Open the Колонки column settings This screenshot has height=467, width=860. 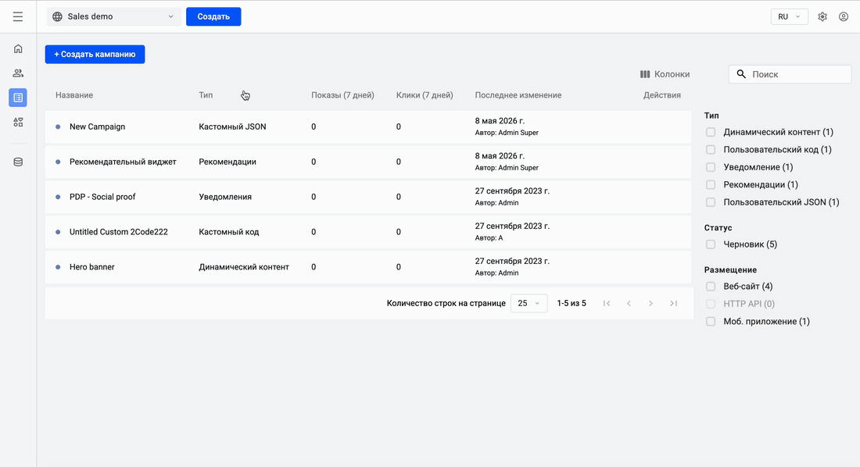point(665,74)
